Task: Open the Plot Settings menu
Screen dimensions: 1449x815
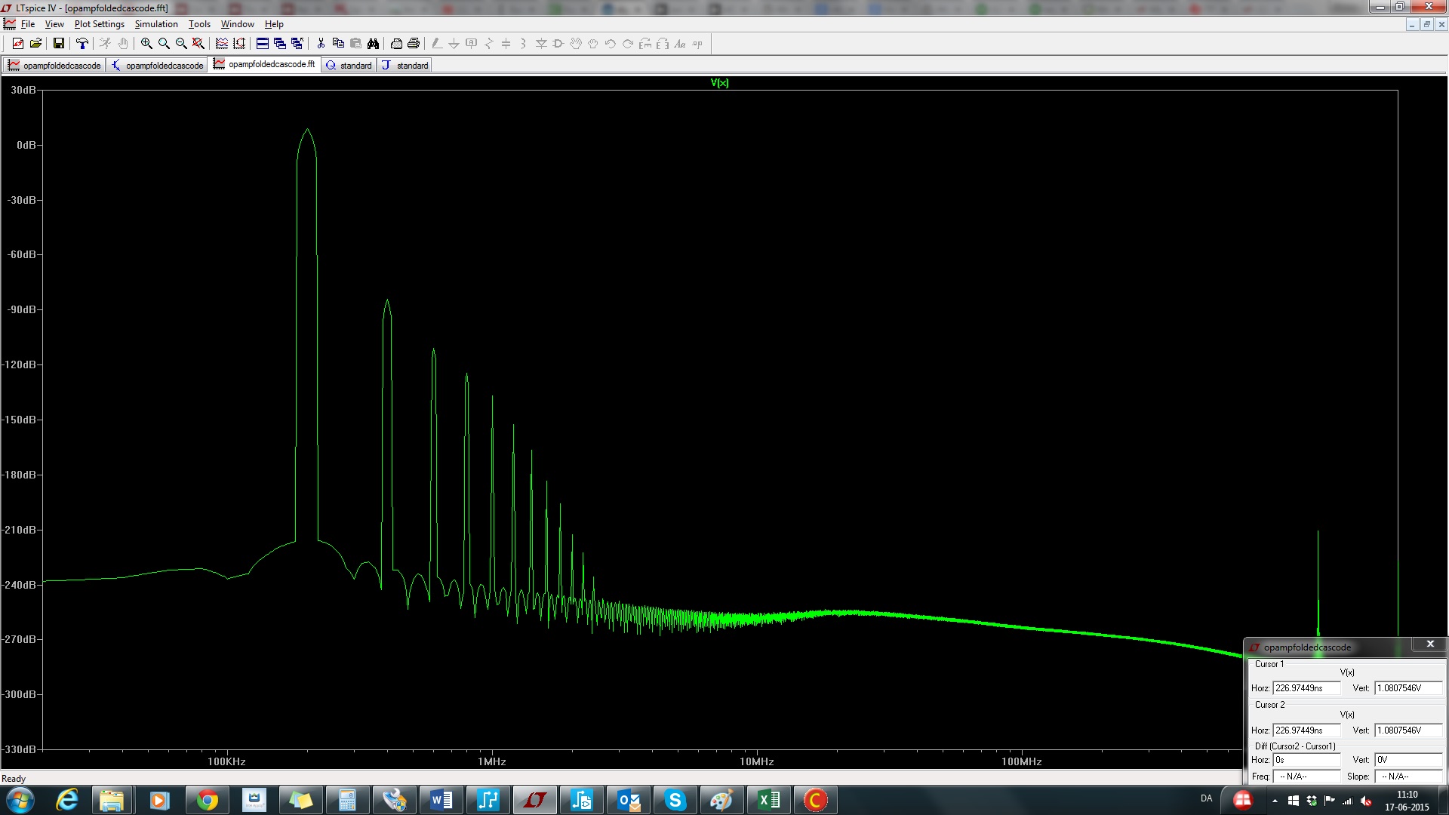Action: (x=99, y=24)
